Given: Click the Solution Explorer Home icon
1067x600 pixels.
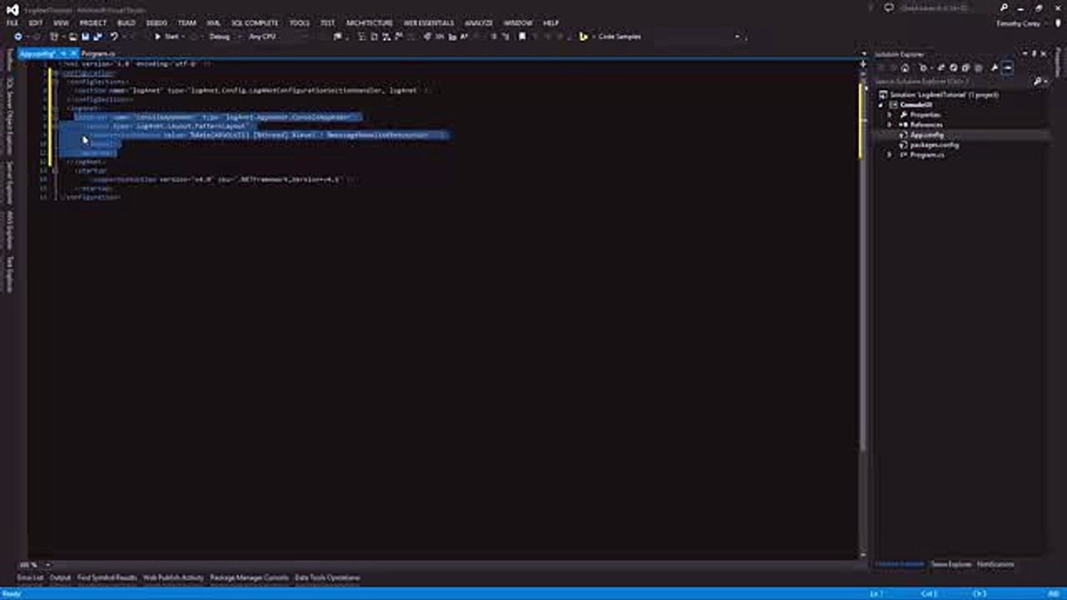Looking at the screenshot, I should [x=904, y=67].
